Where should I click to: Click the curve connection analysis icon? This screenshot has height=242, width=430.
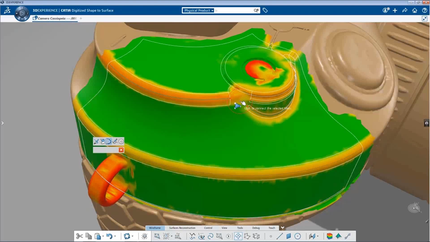tap(348, 236)
